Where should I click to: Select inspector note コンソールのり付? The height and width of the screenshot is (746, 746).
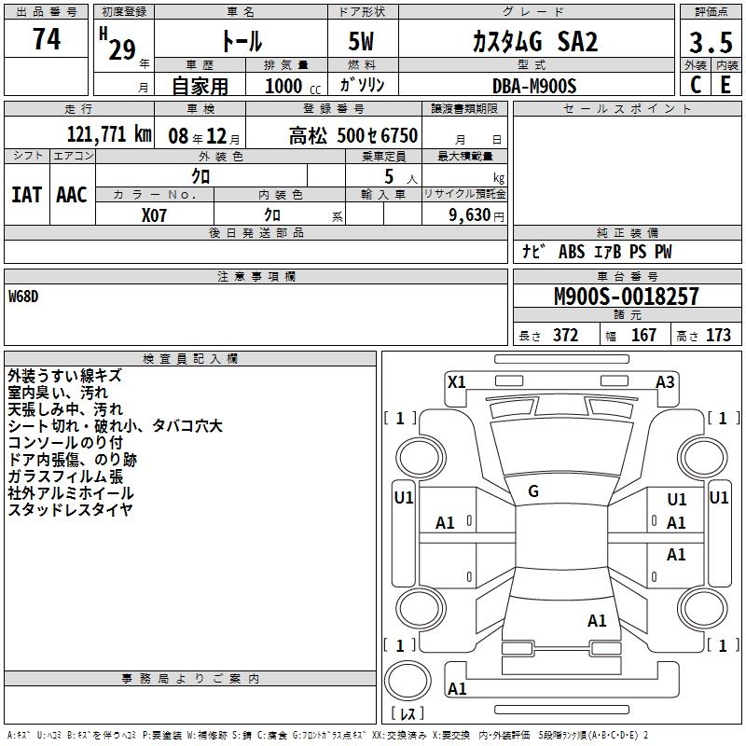65,442
